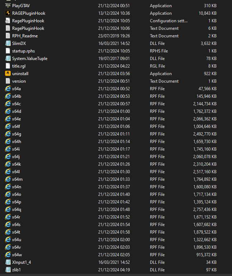Click the RPHS File type cell
Screen dimensions: 232x276
pos(159,51)
